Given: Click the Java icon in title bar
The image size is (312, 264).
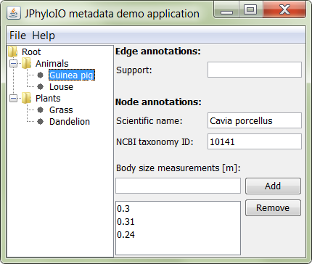Looking at the screenshot, I should [14, 13].
